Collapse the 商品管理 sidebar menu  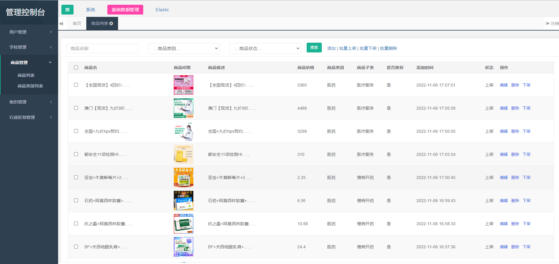click(29, 63)
